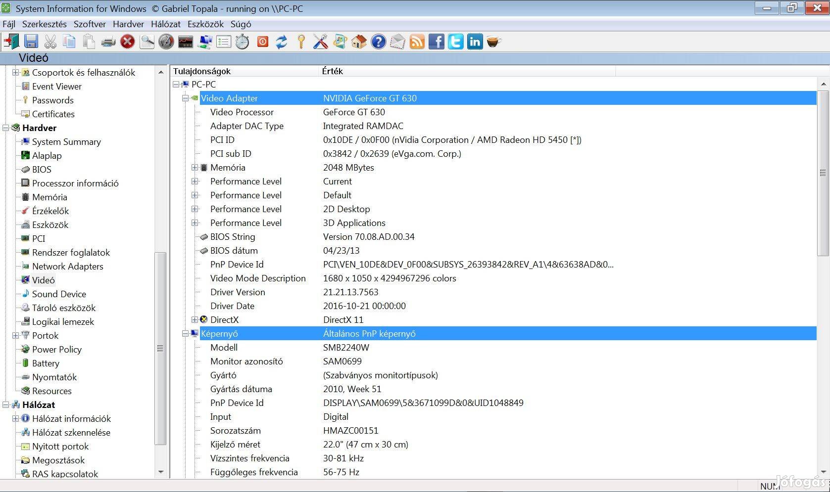The image size is (830, 492).
Task: Open the Eszközök menu
Action: [x=205, y=24]
